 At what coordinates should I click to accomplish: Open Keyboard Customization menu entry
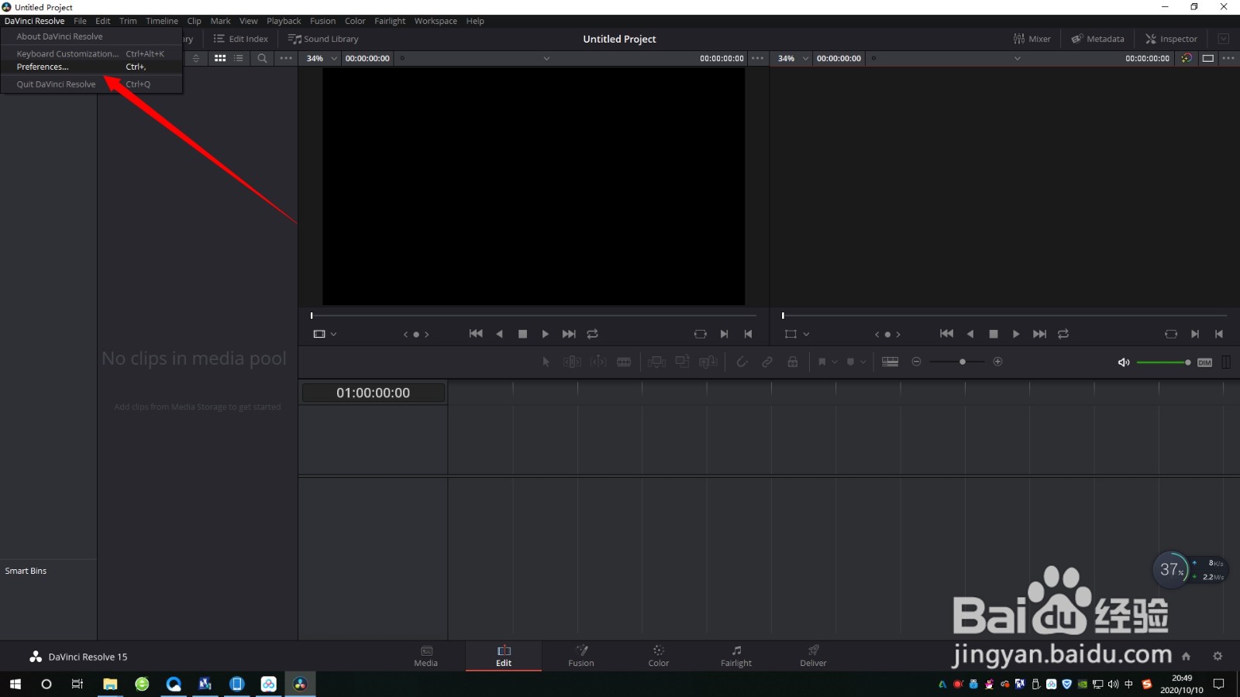tap(91, 53)
